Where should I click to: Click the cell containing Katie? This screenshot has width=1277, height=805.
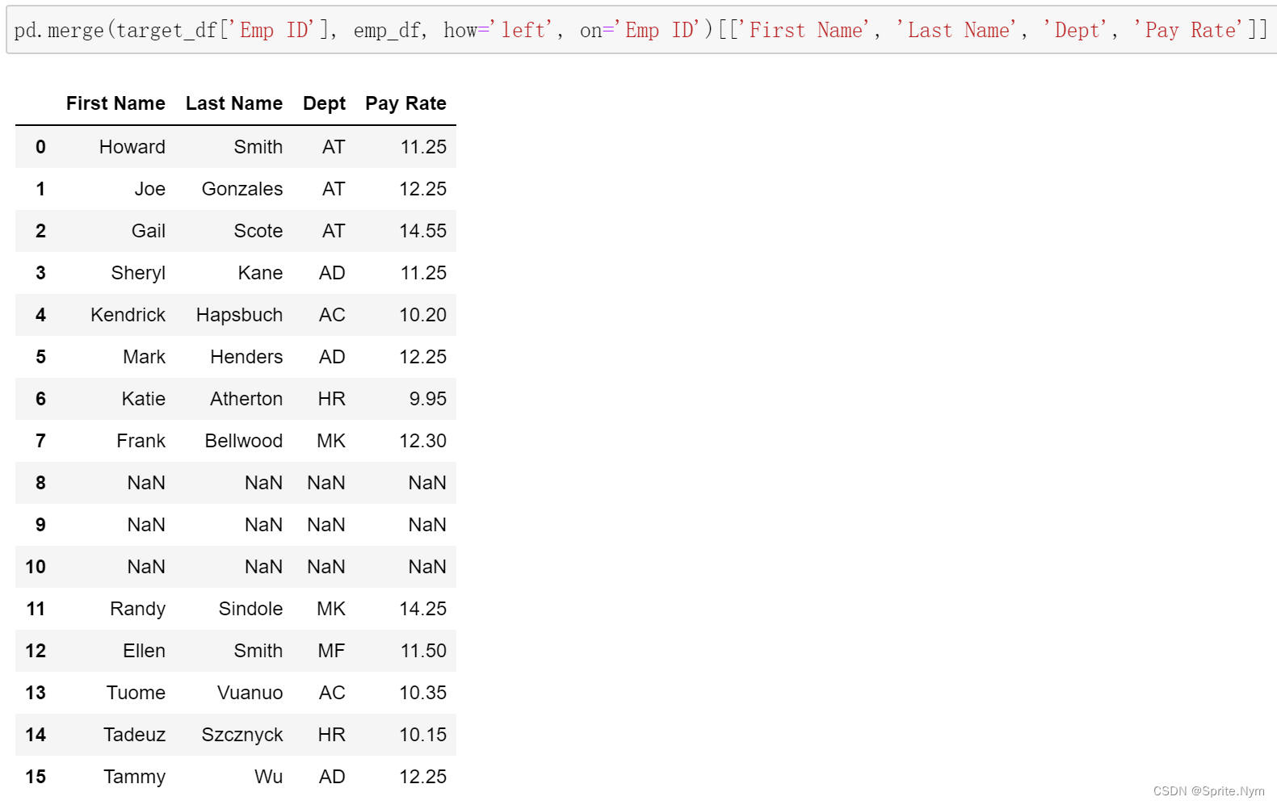pos(144,399)
